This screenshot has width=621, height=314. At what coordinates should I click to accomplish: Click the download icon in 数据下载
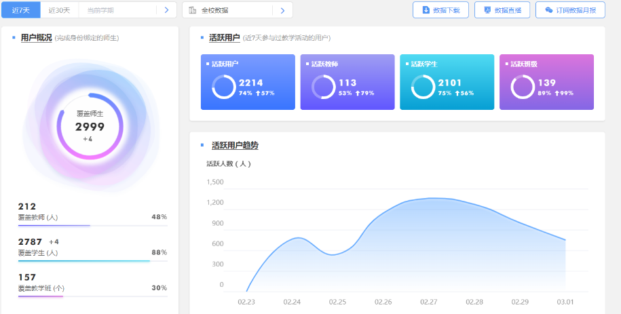426,10
